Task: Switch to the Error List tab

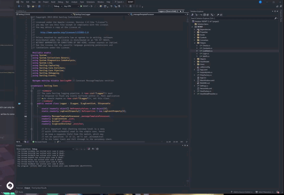Action: pos(20,188)
